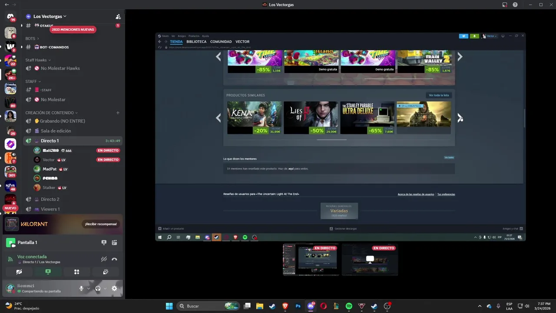Image resolution: width=556 pixels, height=313 pixels.
Task: Open the soundboard icon
Action: (x=106, y=272)
